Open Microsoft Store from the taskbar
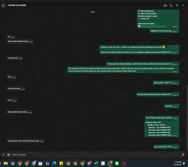This screenshot has width=188, height=167. coord(40,163)
